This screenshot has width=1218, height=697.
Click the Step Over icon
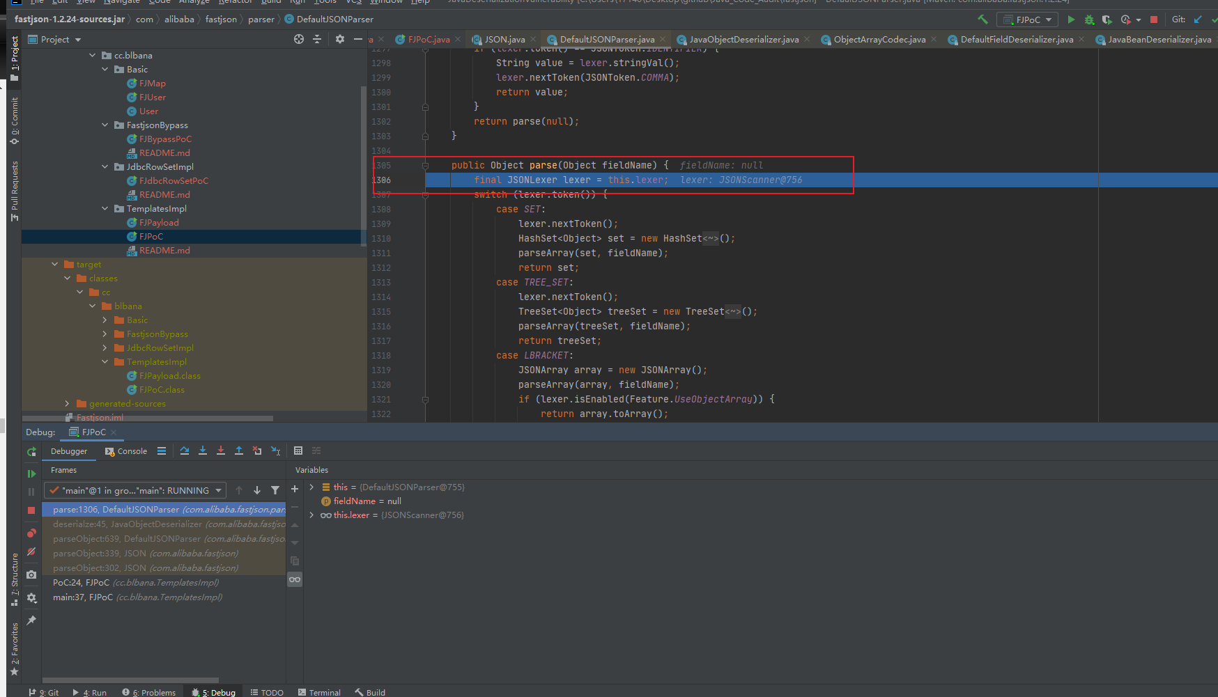coord(185,451)
